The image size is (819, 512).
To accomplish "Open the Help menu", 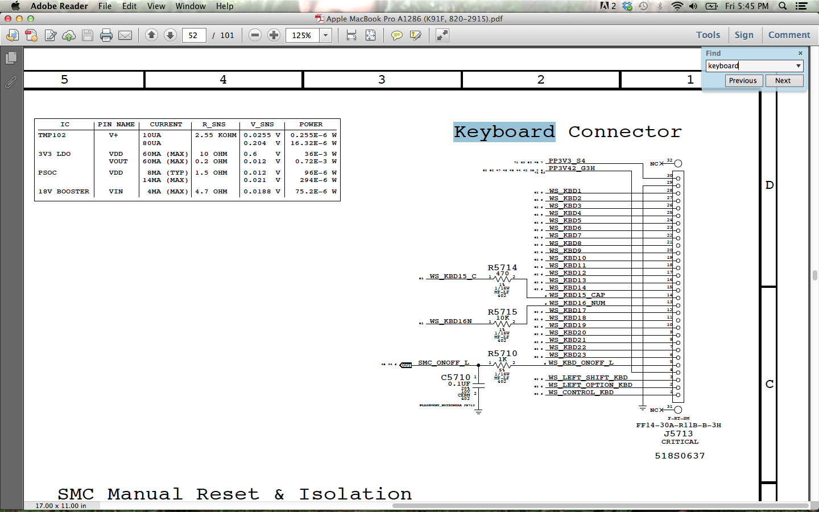I will pyautogui.click(x=225, y=6).
